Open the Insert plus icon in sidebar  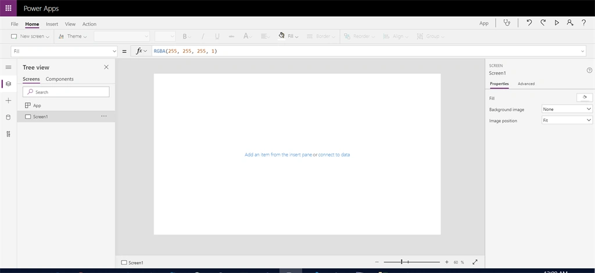click(x=8, y=100)
